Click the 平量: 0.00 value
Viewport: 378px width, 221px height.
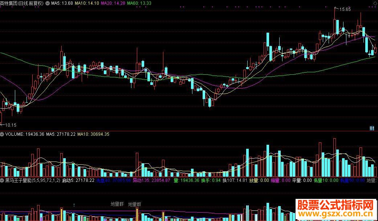click(302, 180)
